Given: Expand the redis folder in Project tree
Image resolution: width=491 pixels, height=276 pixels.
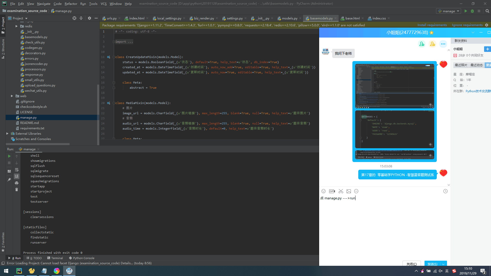Looking at the screenshot, I should click(17, 26).
